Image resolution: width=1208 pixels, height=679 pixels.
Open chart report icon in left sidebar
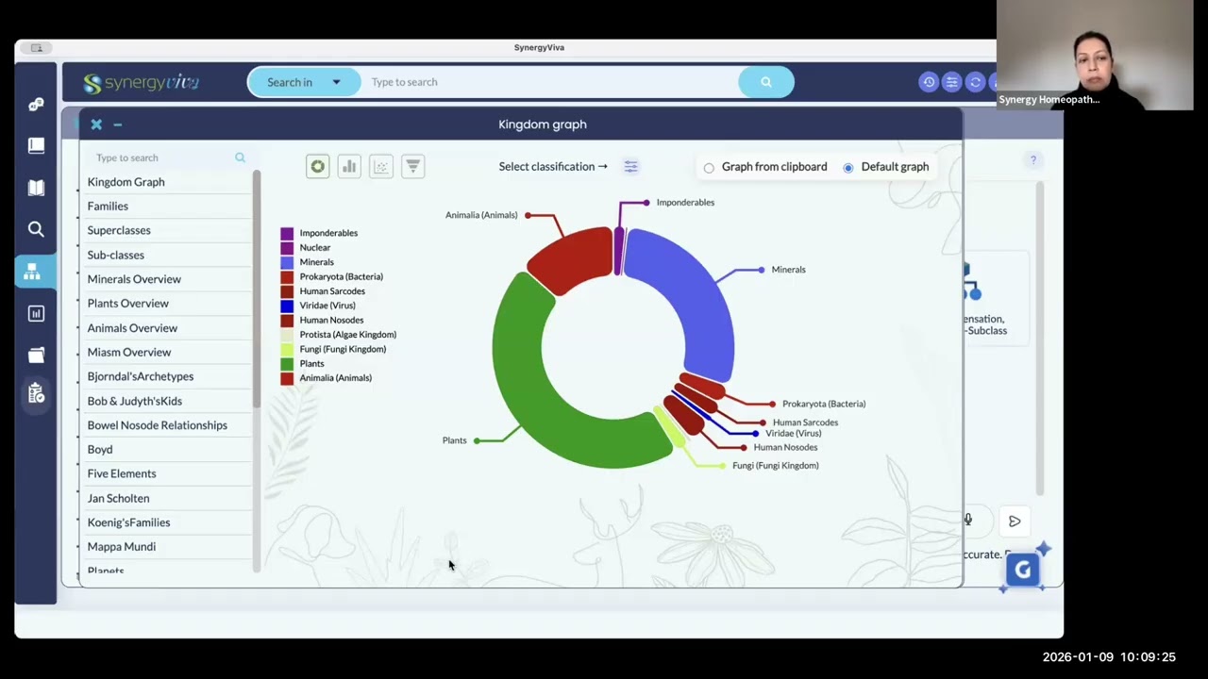pyautogui.click(x=36, y=313)
